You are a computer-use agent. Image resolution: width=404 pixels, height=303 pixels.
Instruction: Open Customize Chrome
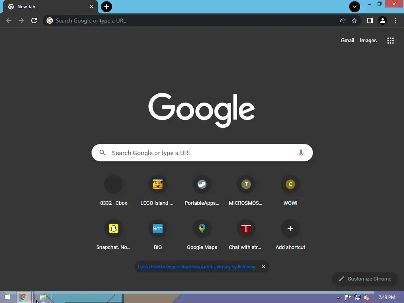coord(365,279)
